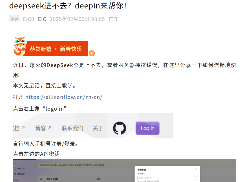Click the article title deepseek进不去？deepin来帮你!
Image resolution: width=252 pixels, height=182 pixels.
(68, 6)
